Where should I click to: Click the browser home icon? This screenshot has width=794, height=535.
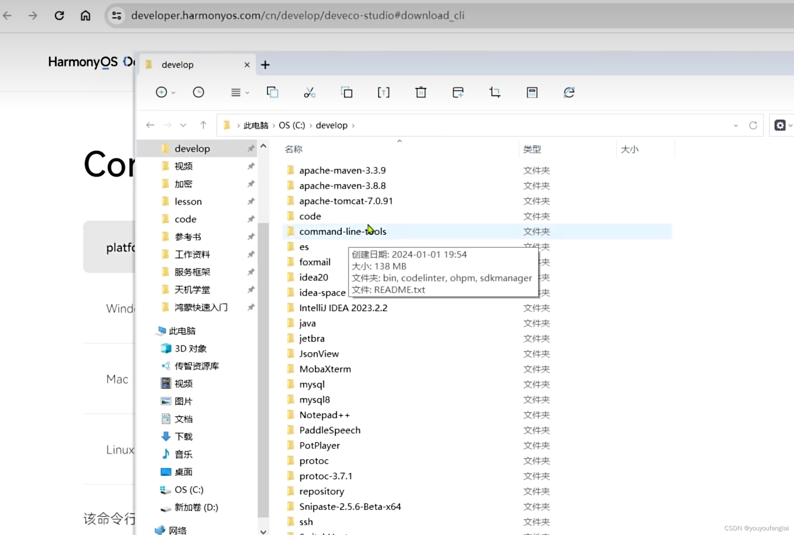coord(85,16)
